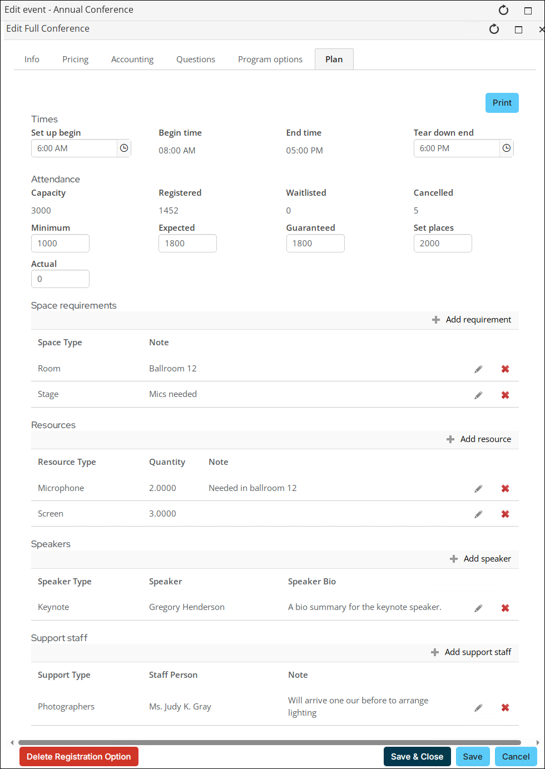545x769 pixels.
Task: Click the scroll left arrow
Action: [12, 742]
